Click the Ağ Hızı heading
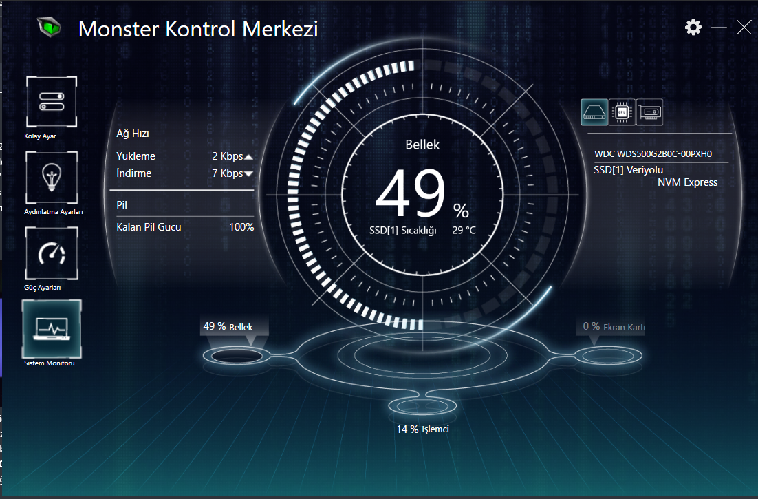The width and height of the screenshot is (758, 499). 133,134
